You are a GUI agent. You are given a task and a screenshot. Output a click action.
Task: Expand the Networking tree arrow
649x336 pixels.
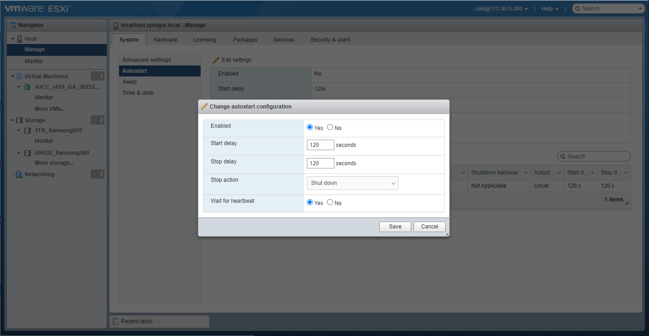[x=13, y=174]
